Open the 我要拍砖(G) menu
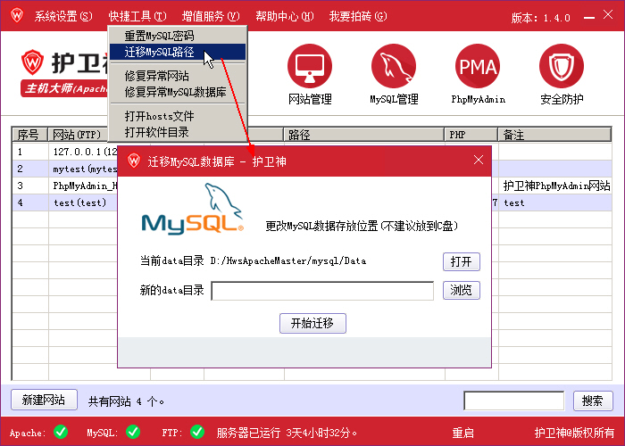Image resolution: width=625 pixels, height=446 pixels. [357, 16]
